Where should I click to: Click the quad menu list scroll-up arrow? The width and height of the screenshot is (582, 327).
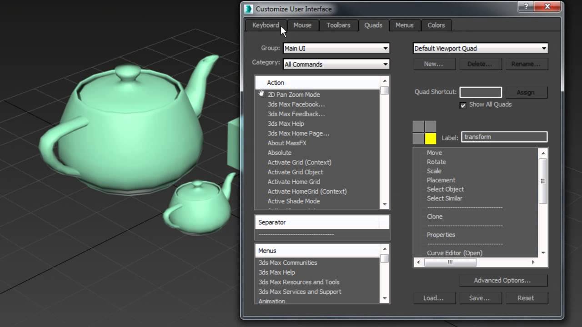pos(543,153)
